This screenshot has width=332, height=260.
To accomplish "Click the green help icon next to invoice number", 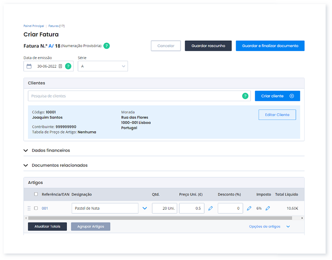I will 106,46.
